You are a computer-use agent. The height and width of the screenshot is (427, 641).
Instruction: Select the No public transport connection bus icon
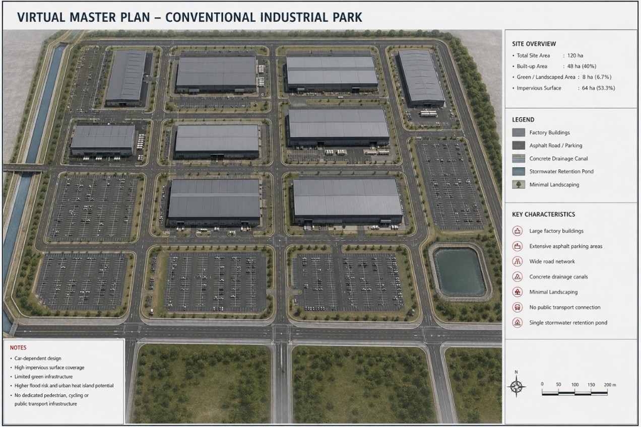(517, 307)
